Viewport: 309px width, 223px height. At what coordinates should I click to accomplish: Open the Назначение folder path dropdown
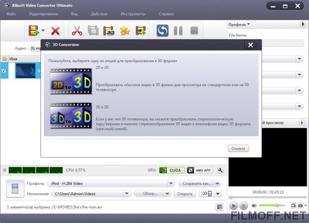tap(127, 194)
